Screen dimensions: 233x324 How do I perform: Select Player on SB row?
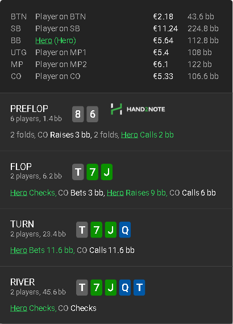tap(115, 28)
